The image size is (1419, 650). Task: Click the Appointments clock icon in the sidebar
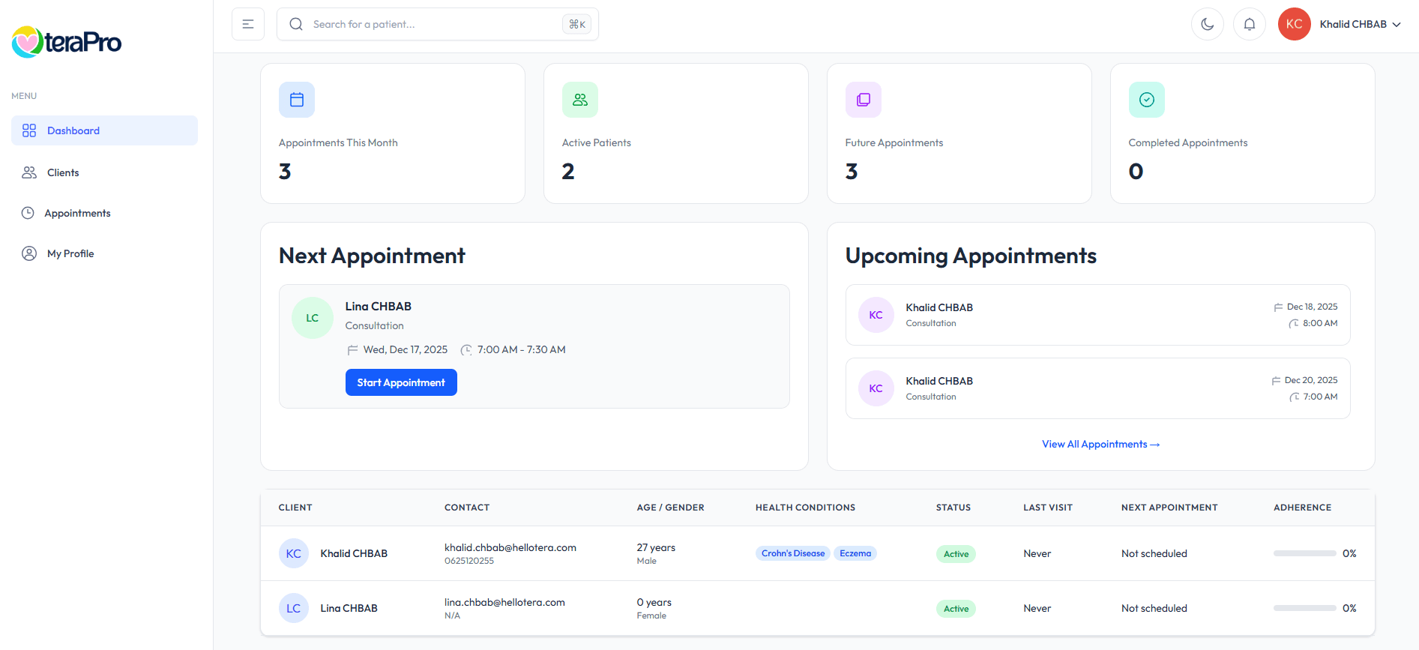point(28,213)
